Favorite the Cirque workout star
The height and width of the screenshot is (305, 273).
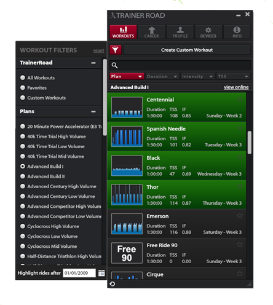(240, 274)
